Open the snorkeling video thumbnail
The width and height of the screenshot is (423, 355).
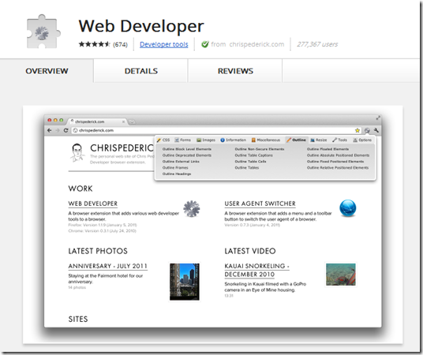341,275
